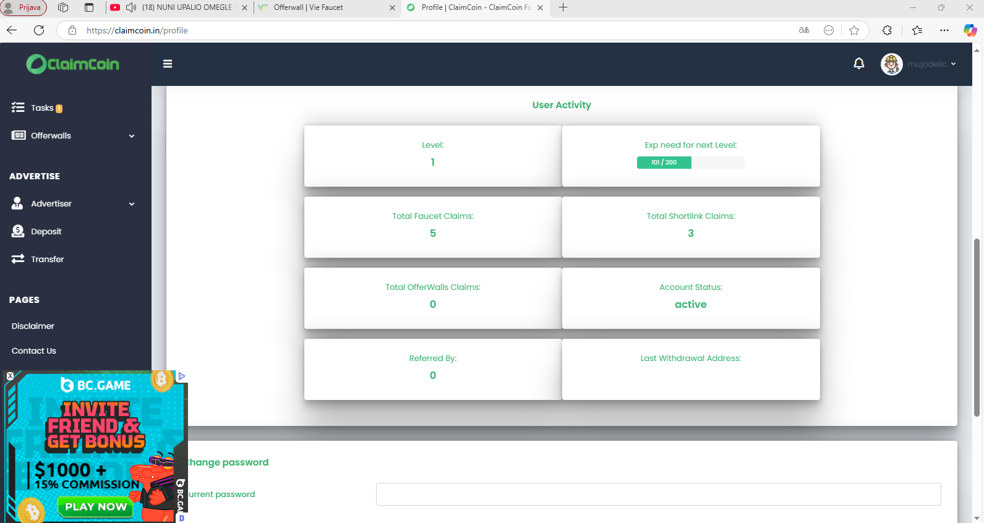Click the Tasks notification badge

click(59, 109)
